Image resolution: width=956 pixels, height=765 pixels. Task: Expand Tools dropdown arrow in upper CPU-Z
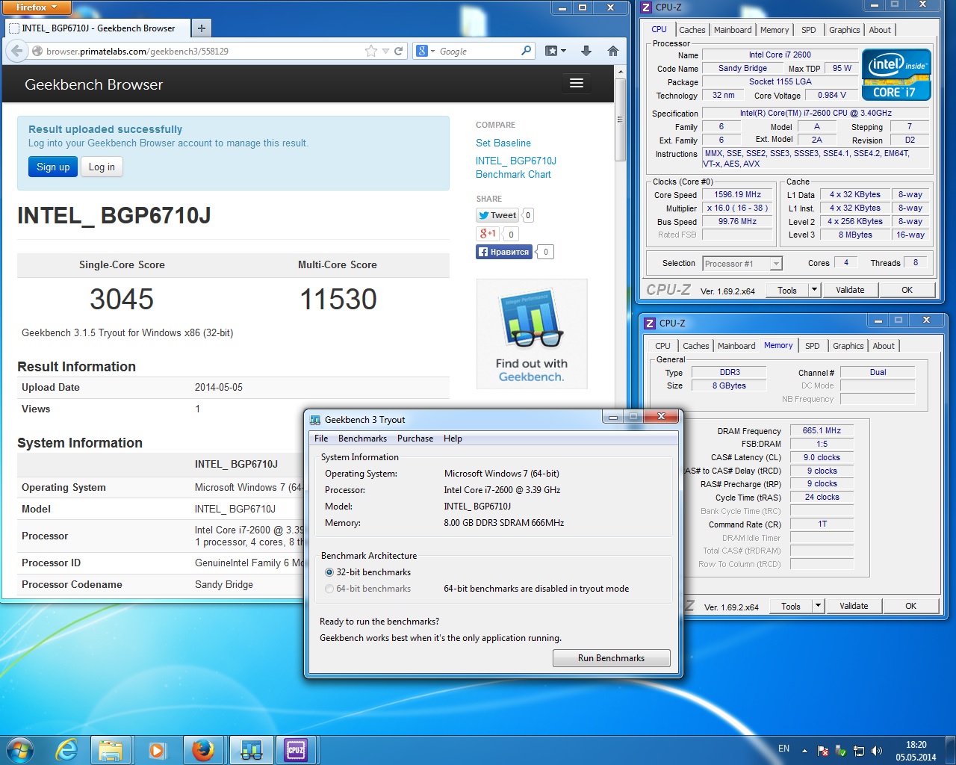814,290
